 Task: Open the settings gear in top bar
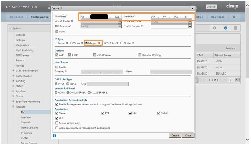click(x=234, y=17)
